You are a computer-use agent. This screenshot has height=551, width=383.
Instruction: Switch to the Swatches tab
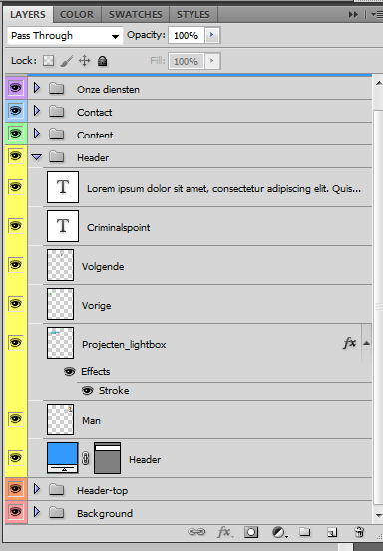pos(135,14)
